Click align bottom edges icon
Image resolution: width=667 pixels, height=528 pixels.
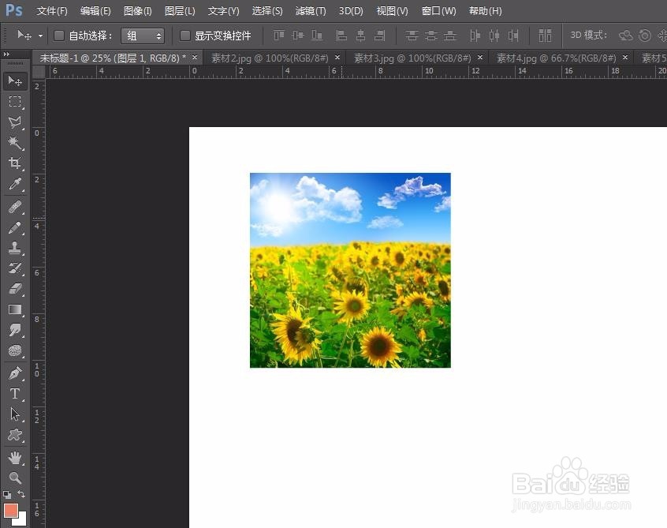(x=317, y=36)
